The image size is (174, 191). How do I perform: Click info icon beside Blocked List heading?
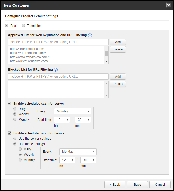point(56,70)
